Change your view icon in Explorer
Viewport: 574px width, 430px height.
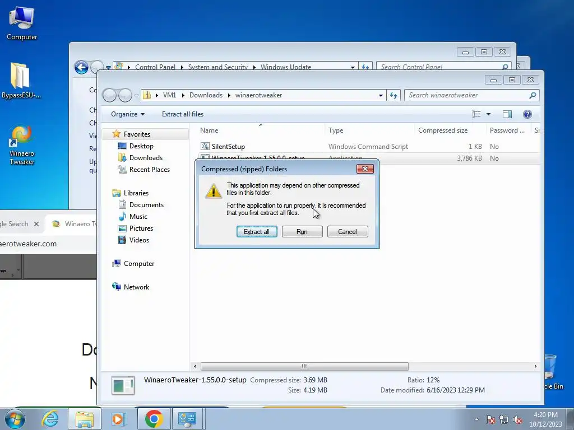click(476, 114)
